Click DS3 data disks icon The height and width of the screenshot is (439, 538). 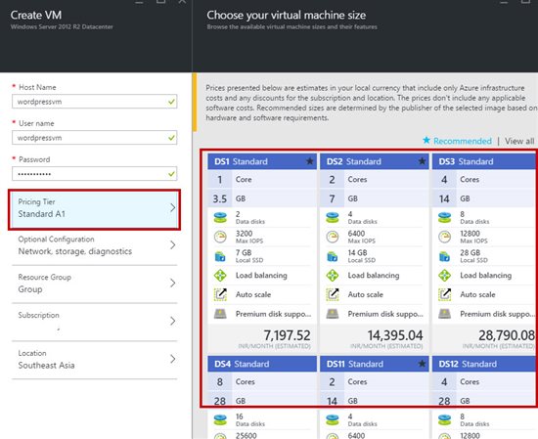pos(445,217)
